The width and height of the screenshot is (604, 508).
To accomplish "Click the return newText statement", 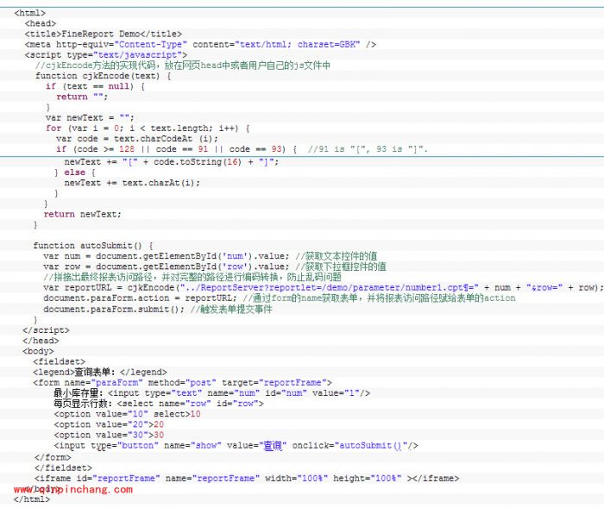I will pos(82,214).
